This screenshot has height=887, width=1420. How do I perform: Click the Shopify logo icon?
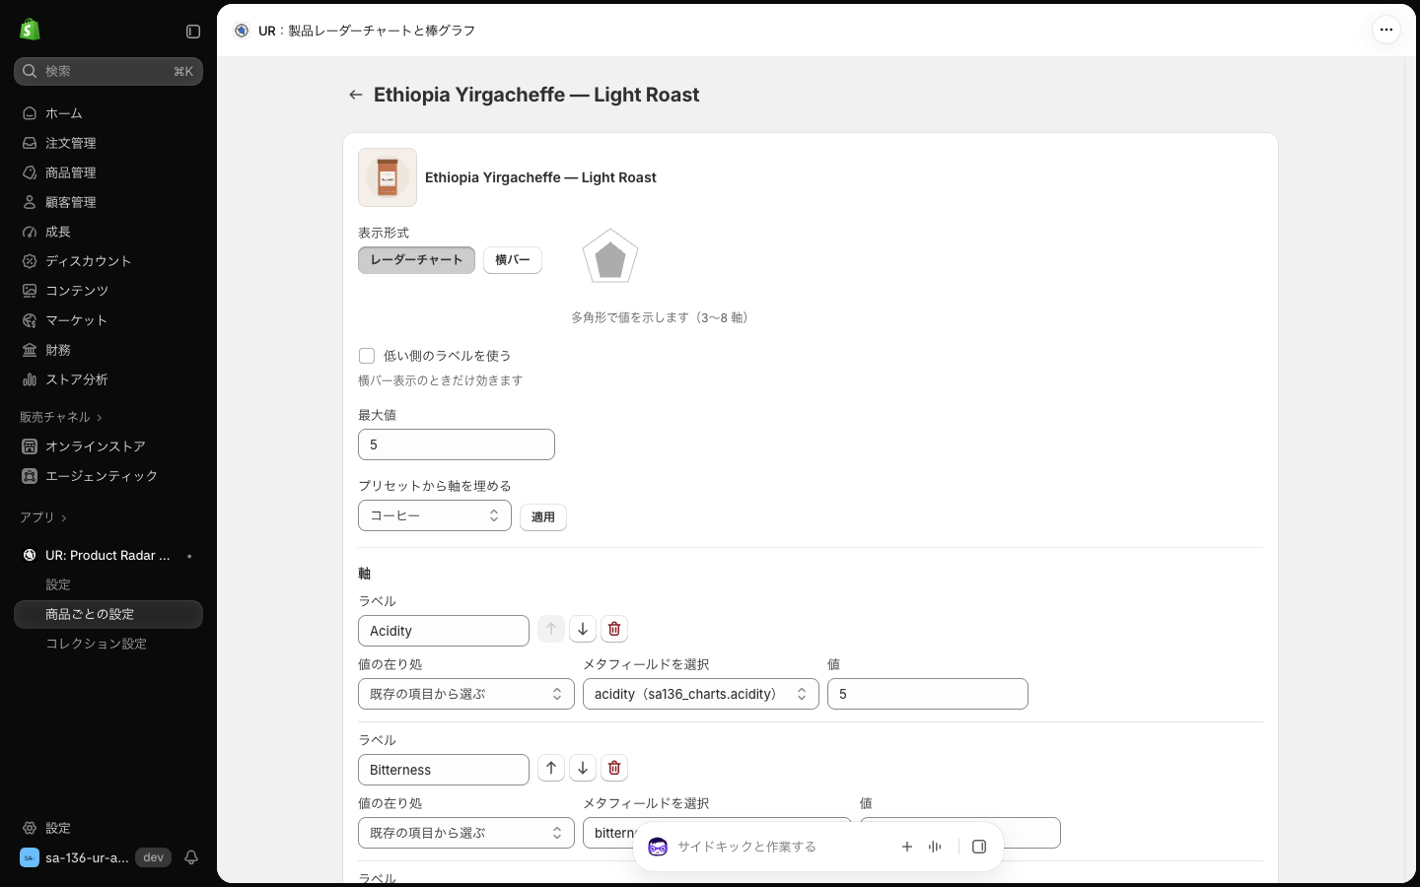tap(30, 31)
